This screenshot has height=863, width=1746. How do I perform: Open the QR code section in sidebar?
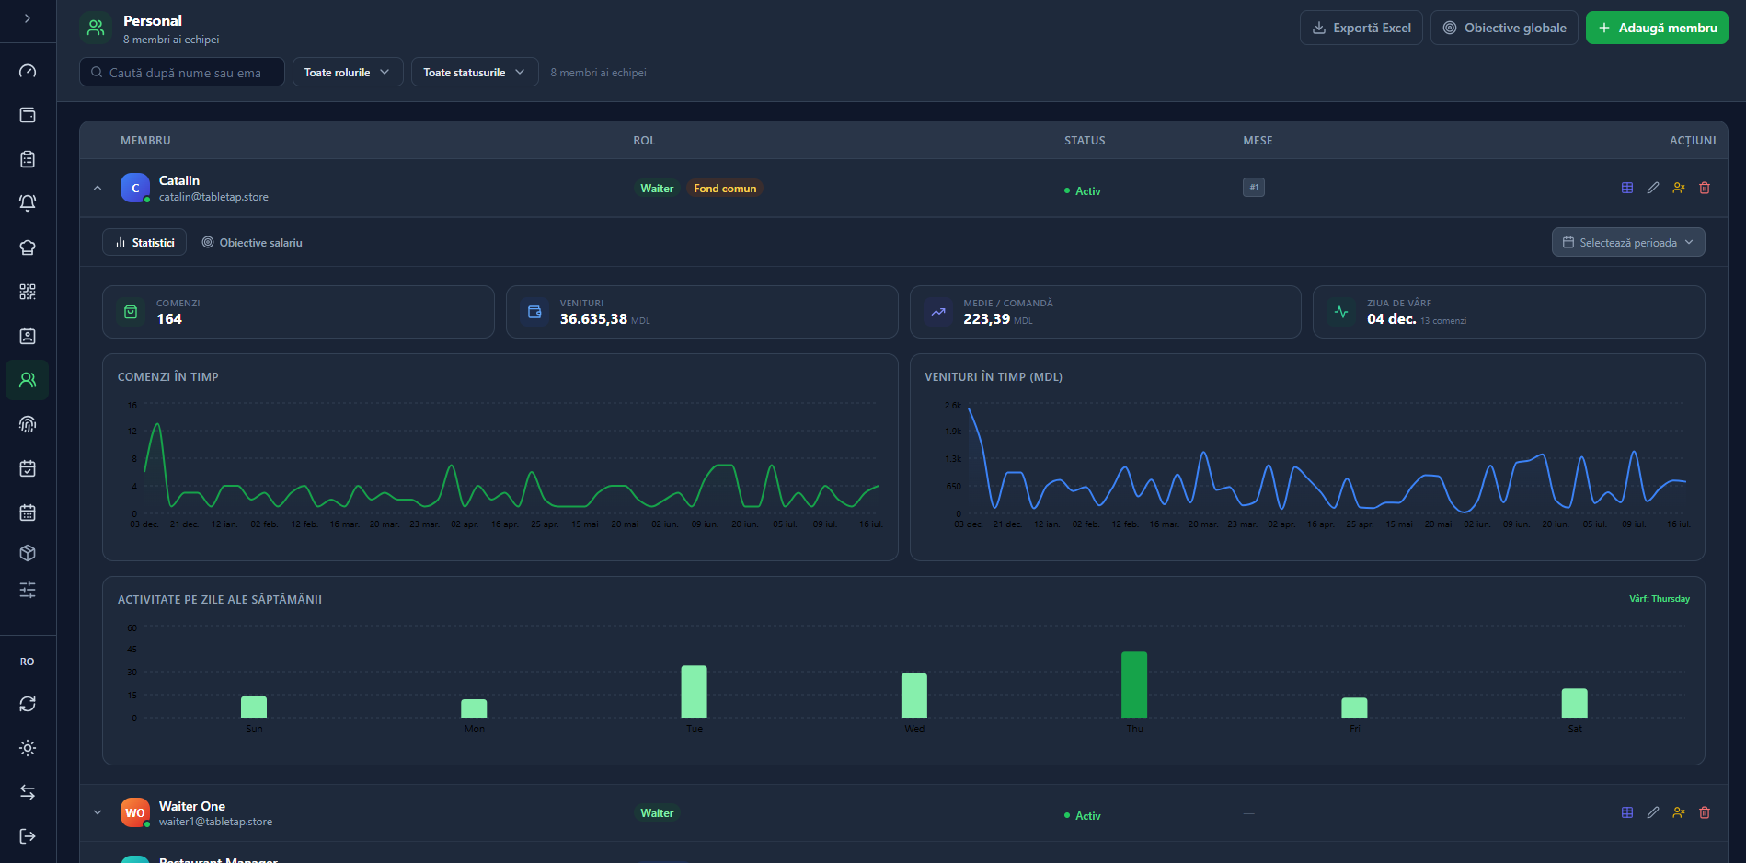click(28, 292)
